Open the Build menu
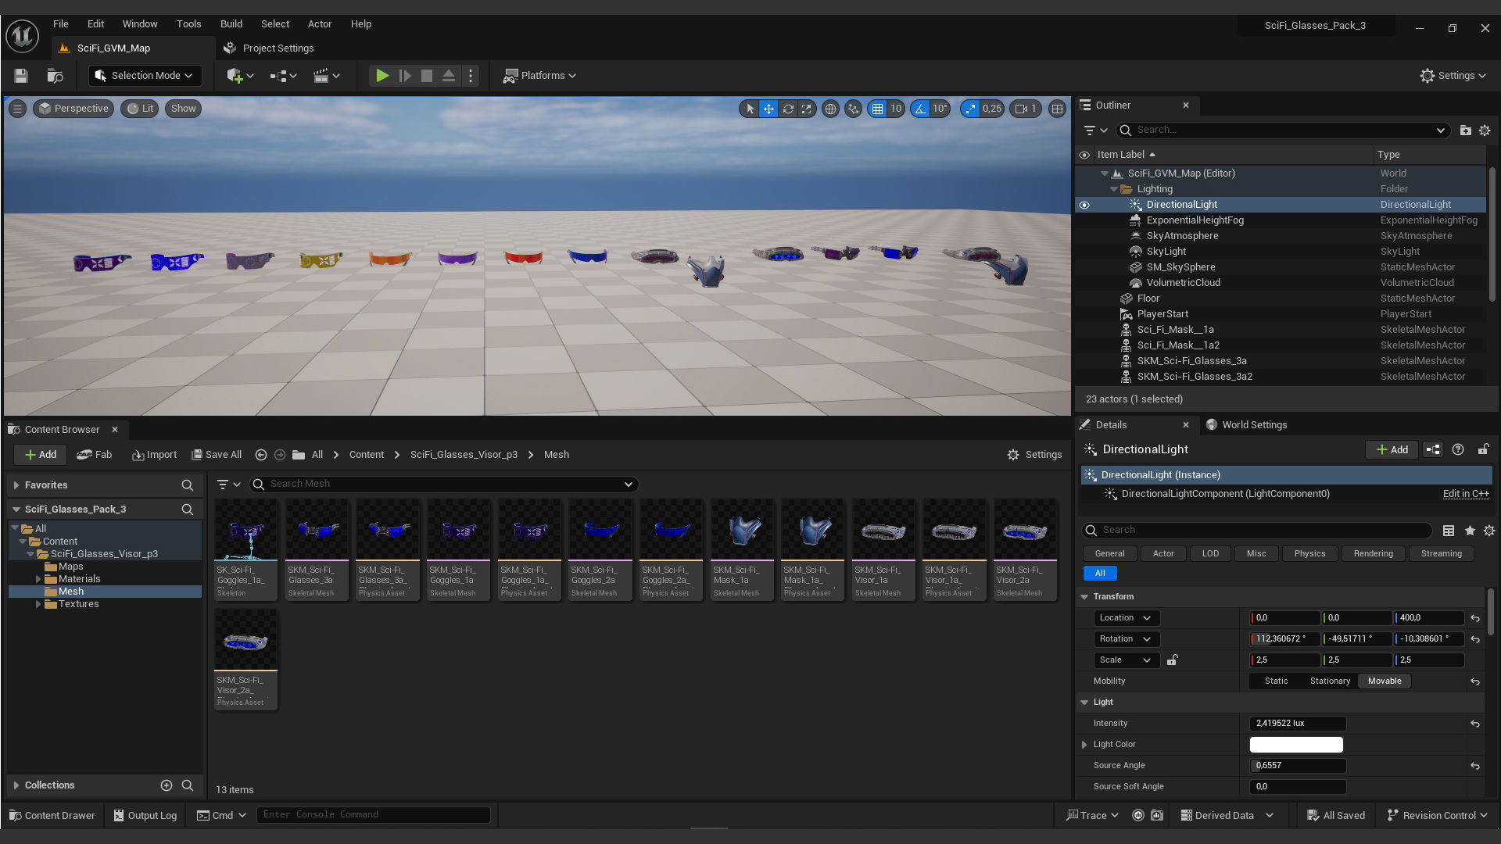The height and width of the screenshot is (844, 1501). click(231, 23)
